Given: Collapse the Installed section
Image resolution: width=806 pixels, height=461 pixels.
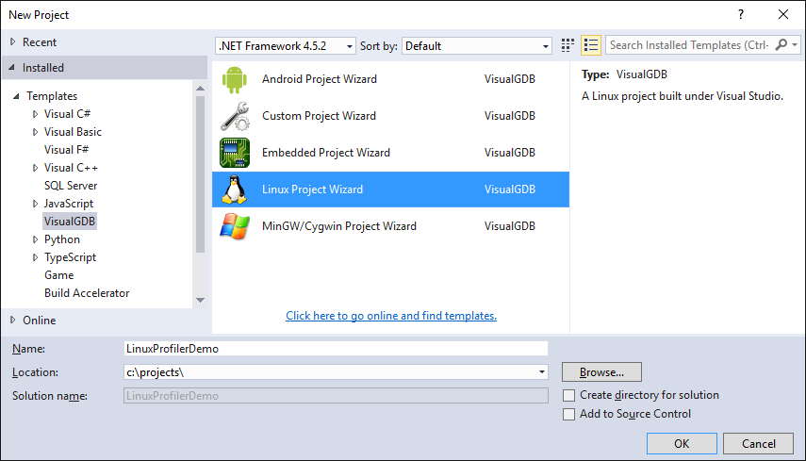Looking at the screenshot, I should [x=12, y=67].
